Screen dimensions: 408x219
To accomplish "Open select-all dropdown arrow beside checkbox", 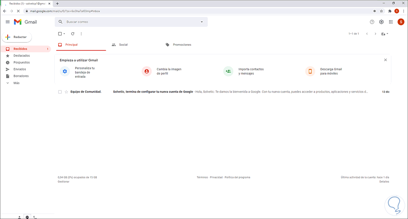I will pos(64,34).
